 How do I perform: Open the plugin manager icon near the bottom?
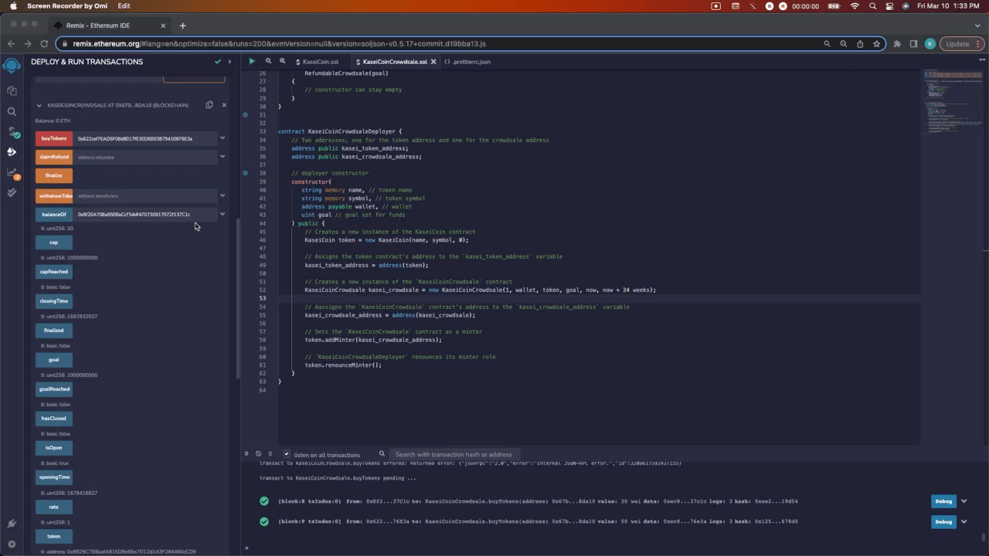pos(12,524)
